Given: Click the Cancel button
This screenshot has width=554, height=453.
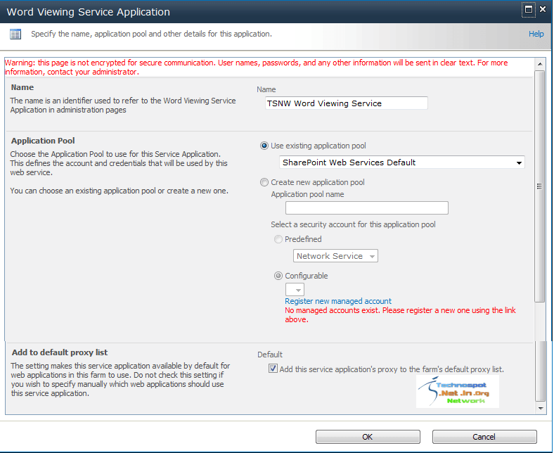Looking at the screenshot, I should click(x=484, y=437).
